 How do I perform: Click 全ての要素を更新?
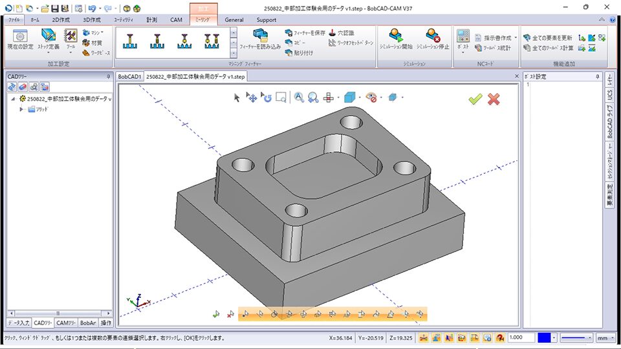pyautogui.click(x=548, y=37)
